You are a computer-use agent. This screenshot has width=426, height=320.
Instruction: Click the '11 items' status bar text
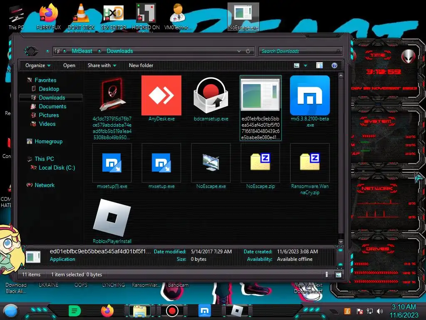31,275
